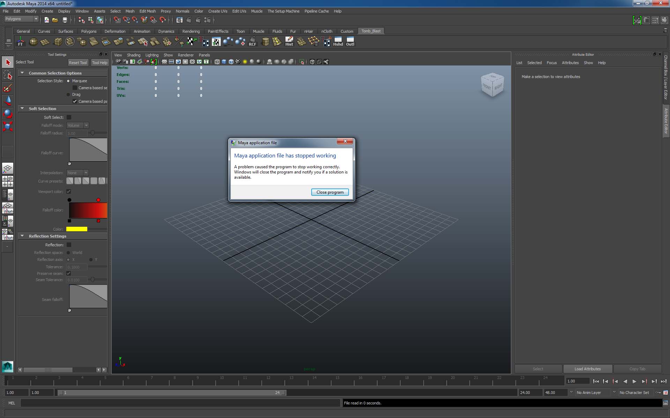Choose the Scale tool cube icon

tap(8, 126)
